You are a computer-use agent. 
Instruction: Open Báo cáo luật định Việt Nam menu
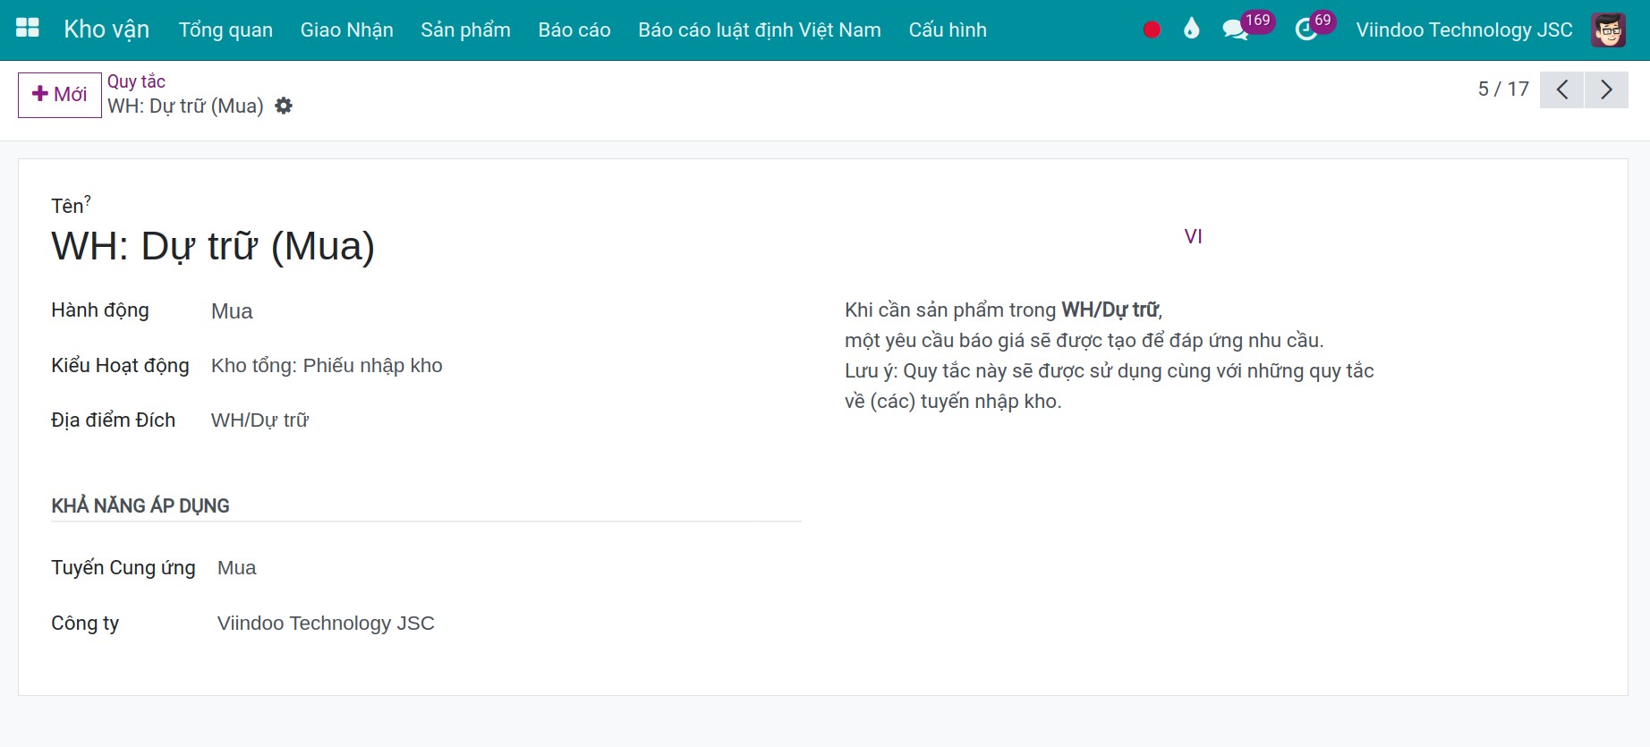pyautogui.click(x=760, y=30)
